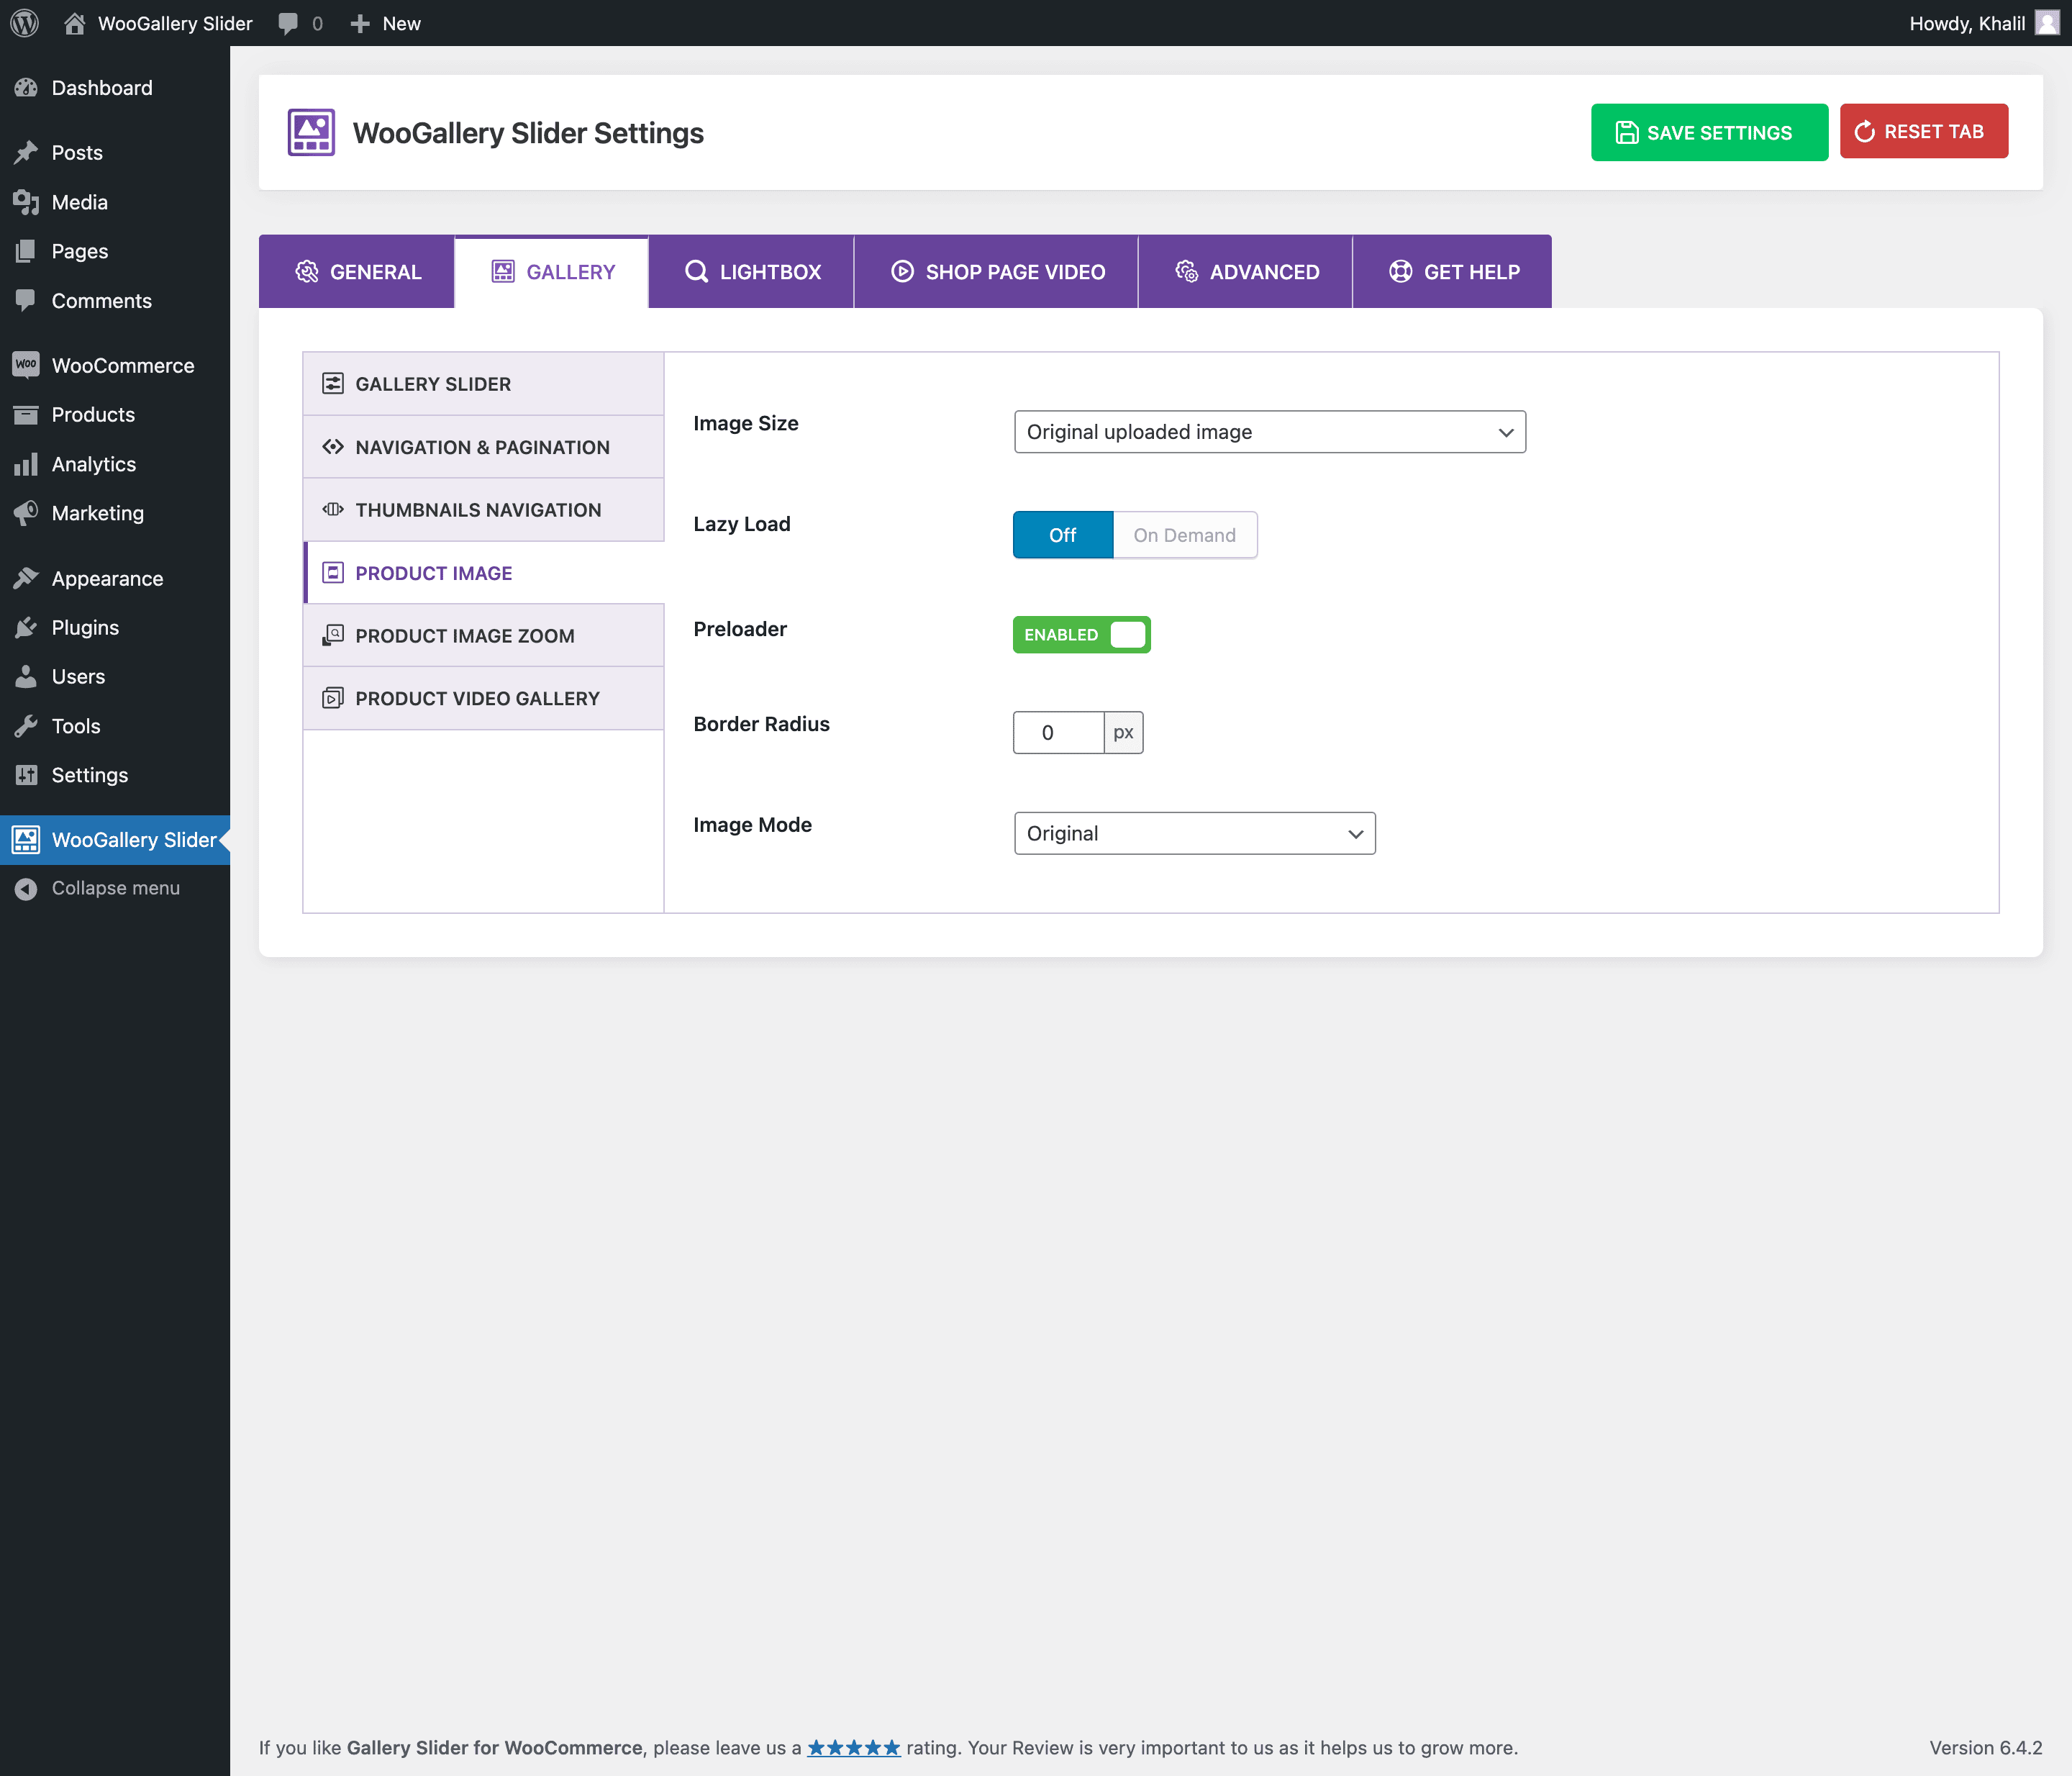
Task: Click the Marketing megaphone icon
Action: 26,513
